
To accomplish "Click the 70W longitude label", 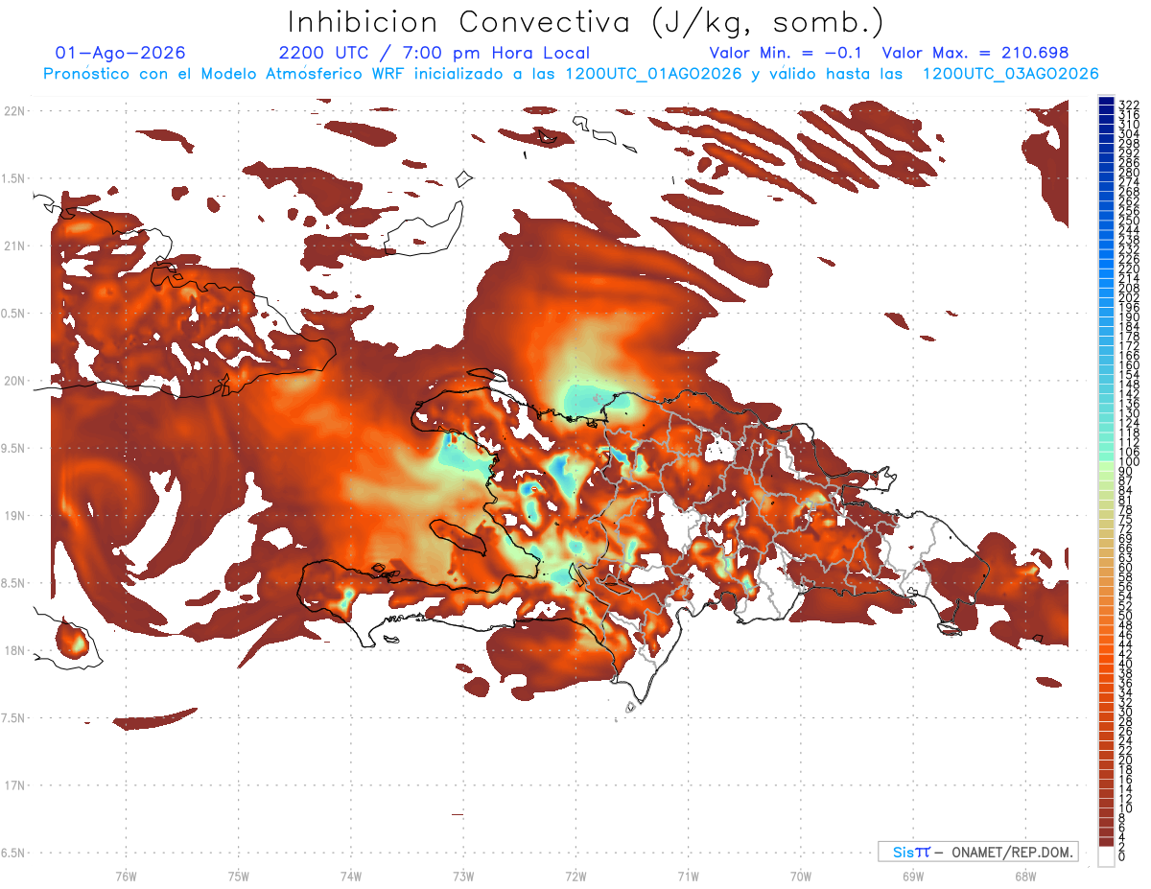I will click(800, 876).
